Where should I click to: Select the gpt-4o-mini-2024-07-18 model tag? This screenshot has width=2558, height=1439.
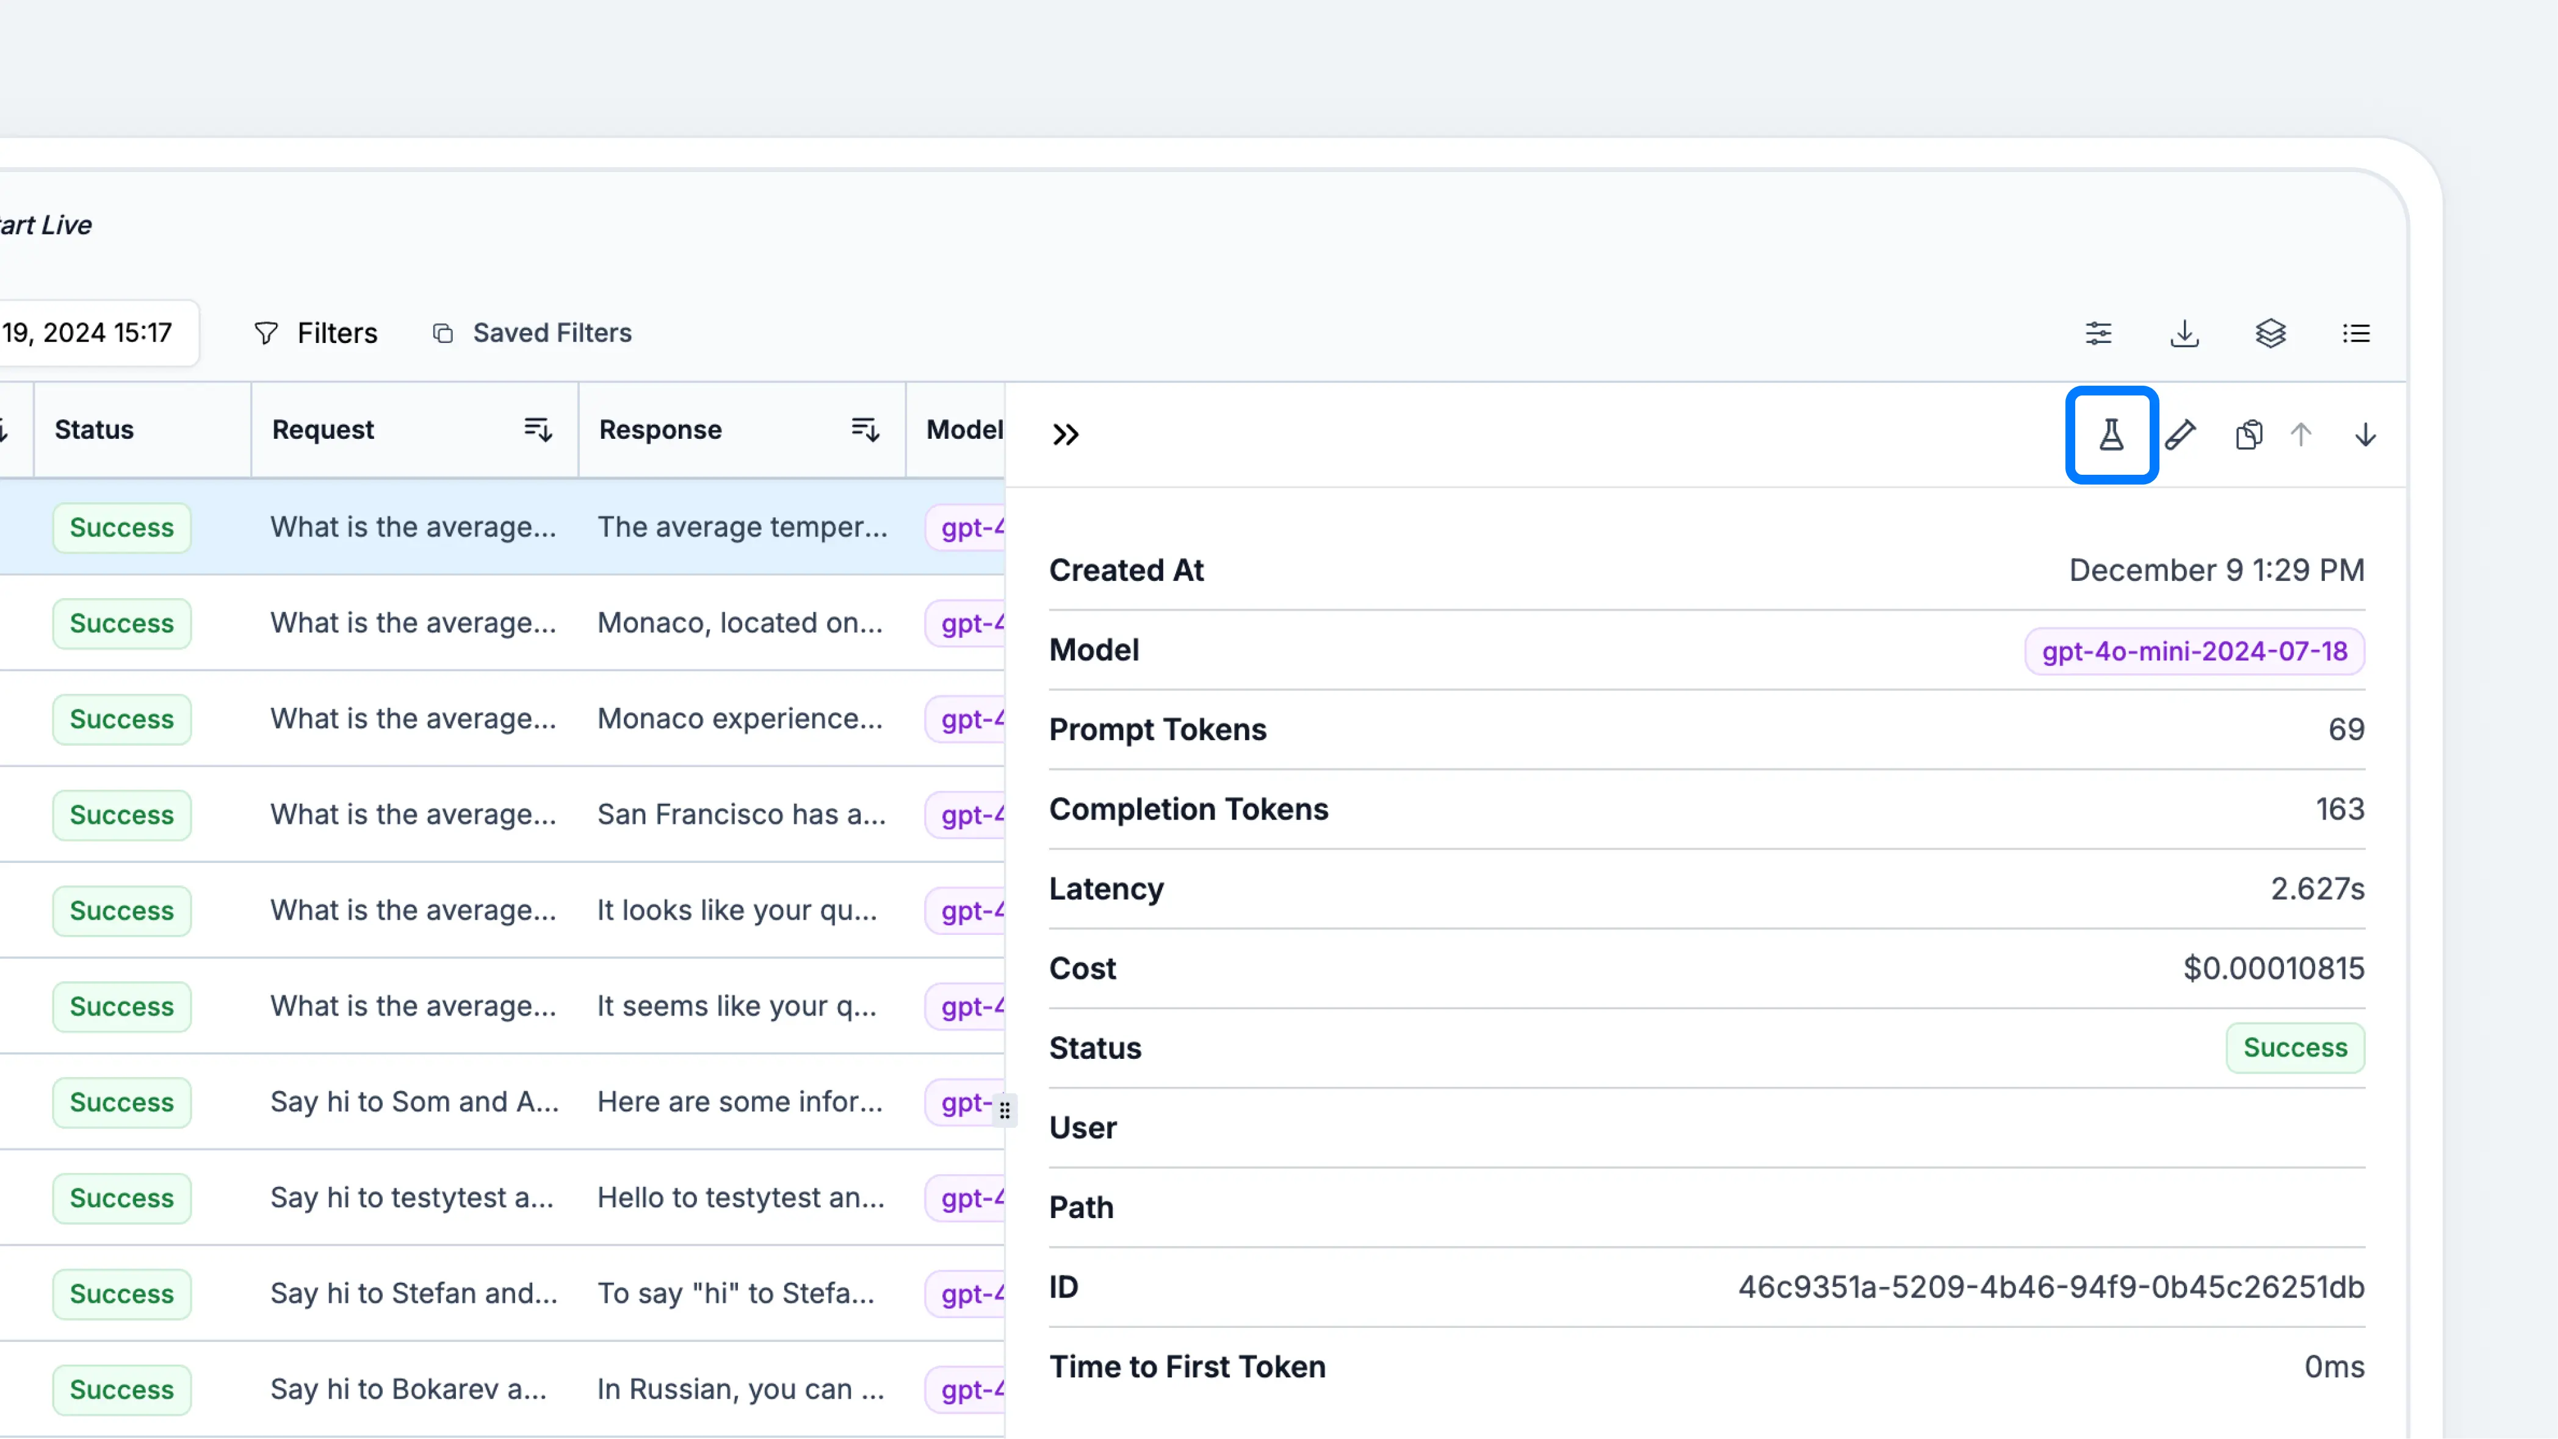pos(2195,652)
